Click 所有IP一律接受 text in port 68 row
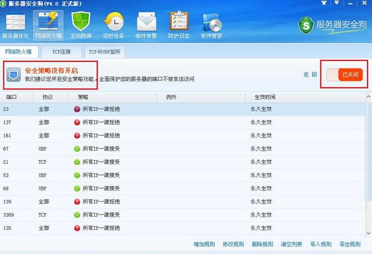Image resolution: width=372 pixels, height=254 pixels. (x=101, y=189)
